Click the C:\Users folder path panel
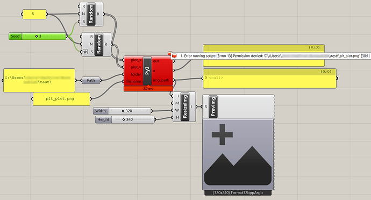This screenshot has width=371, height=200. [x=39, y=80]
